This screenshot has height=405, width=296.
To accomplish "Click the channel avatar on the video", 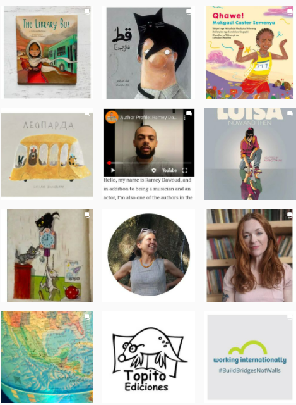I will click(x=112, y=117).
